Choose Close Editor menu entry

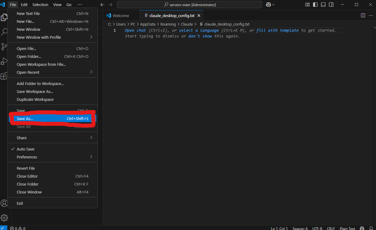52,176
